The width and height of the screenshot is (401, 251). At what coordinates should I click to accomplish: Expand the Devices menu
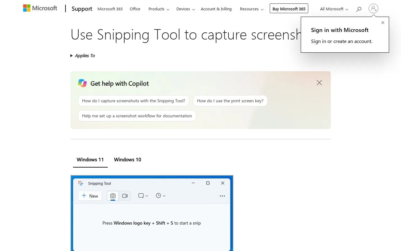pyautogui.click(x=185, y=9)
